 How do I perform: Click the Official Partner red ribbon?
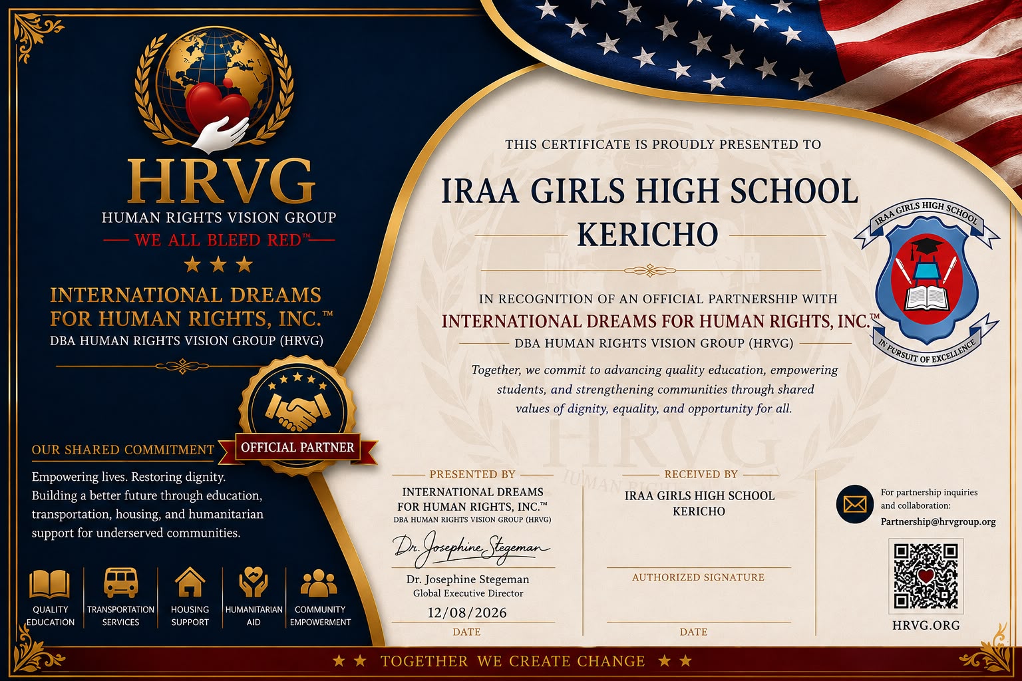298,448
